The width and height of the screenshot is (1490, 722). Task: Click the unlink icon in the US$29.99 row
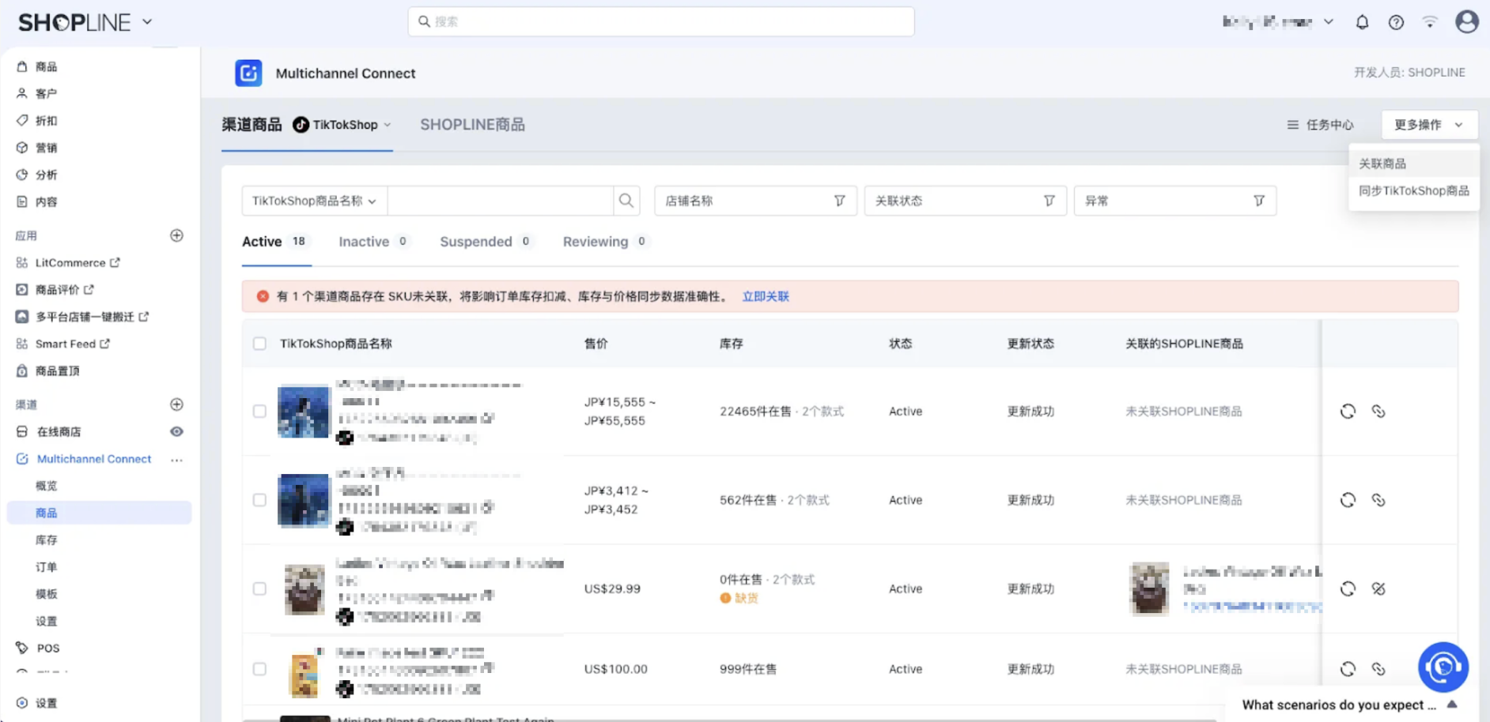pyautogui.click(x=1378, y=589)
